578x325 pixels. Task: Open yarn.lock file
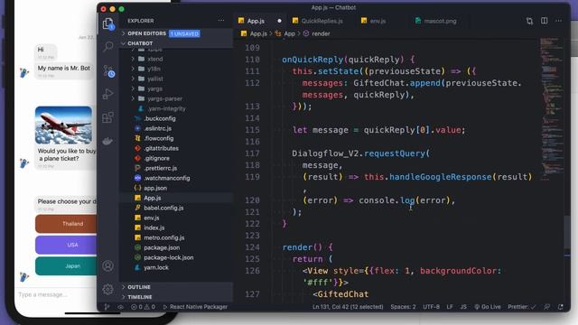(x=156, y=268)
